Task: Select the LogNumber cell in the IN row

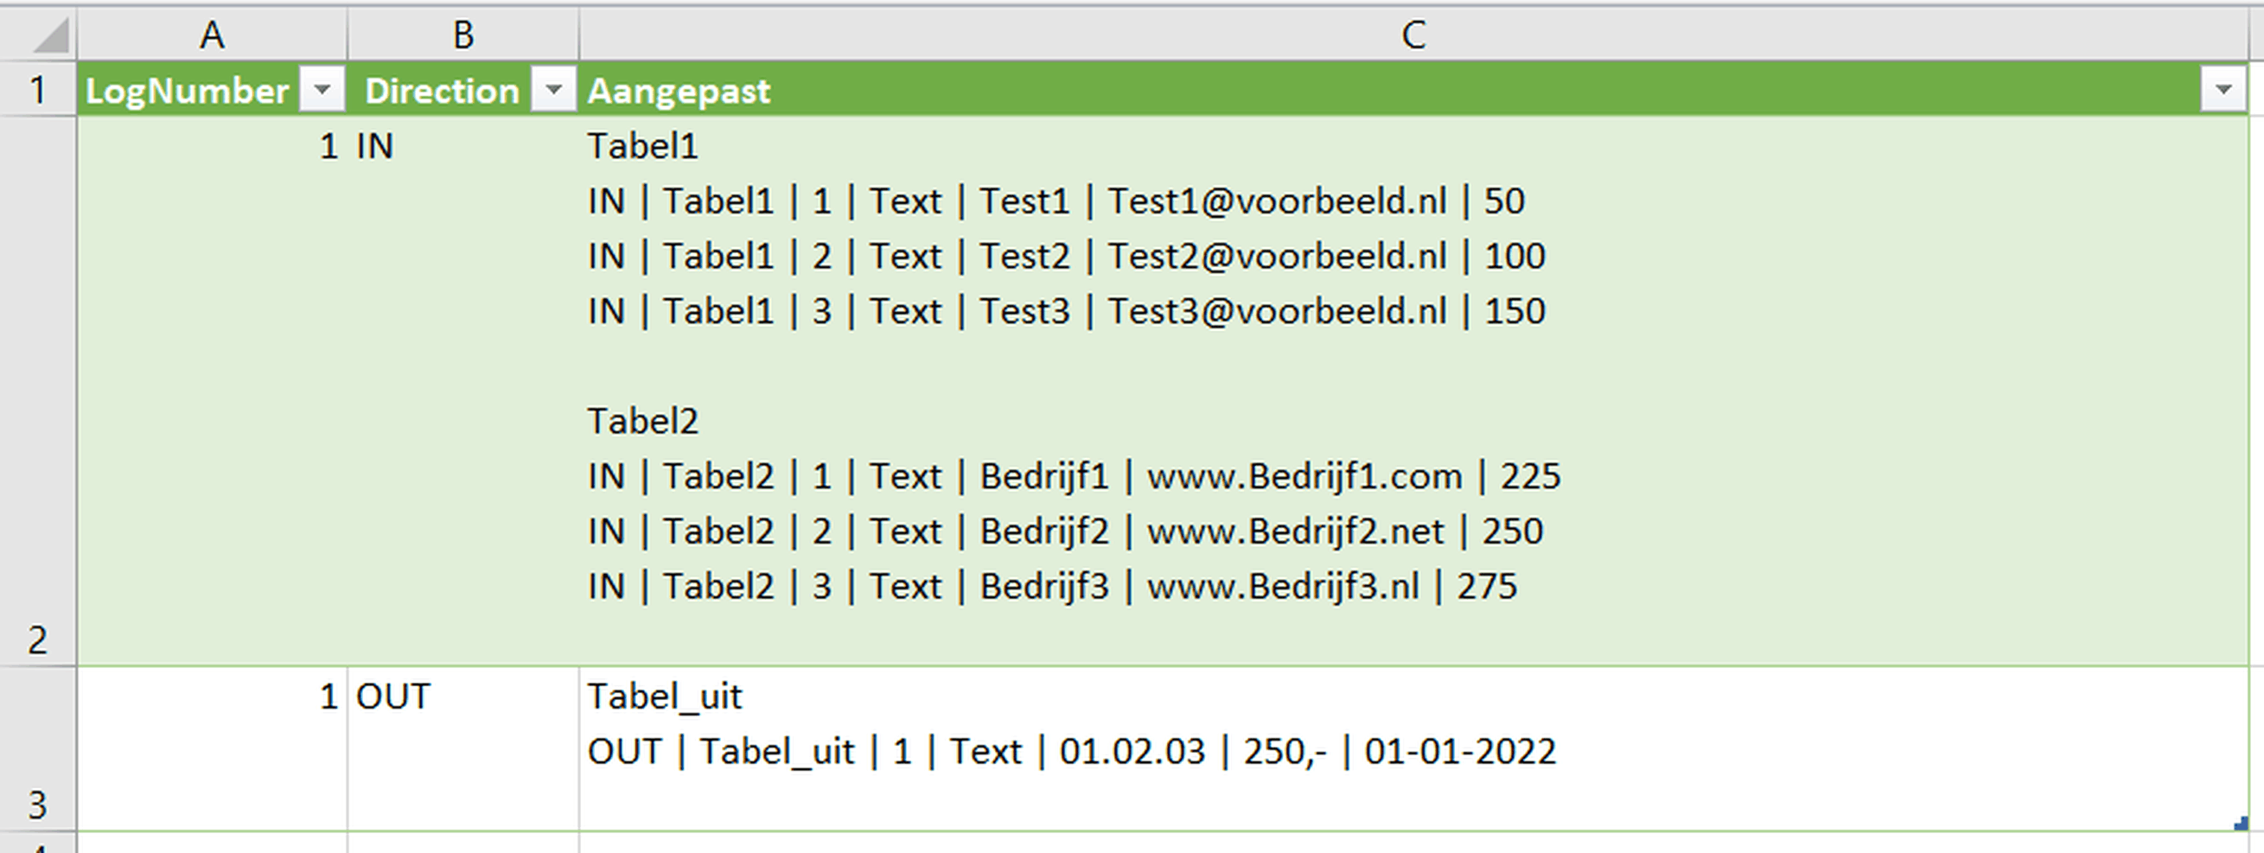Action: coord(212,391)
